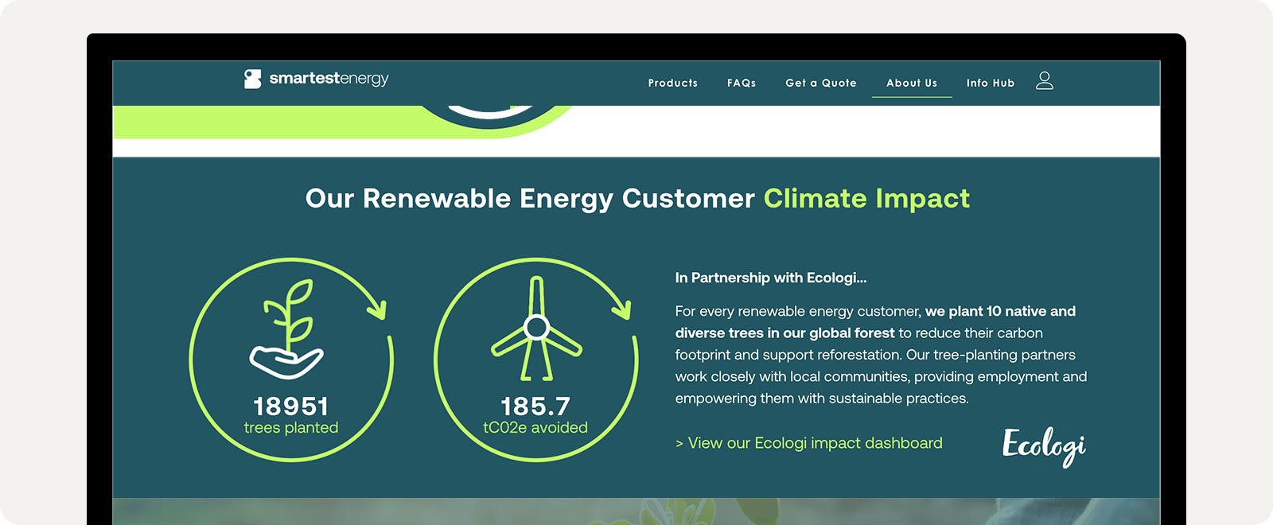
Task: Click 'In Partnership with Ecologi...' heading
Action: coord(771,278)
